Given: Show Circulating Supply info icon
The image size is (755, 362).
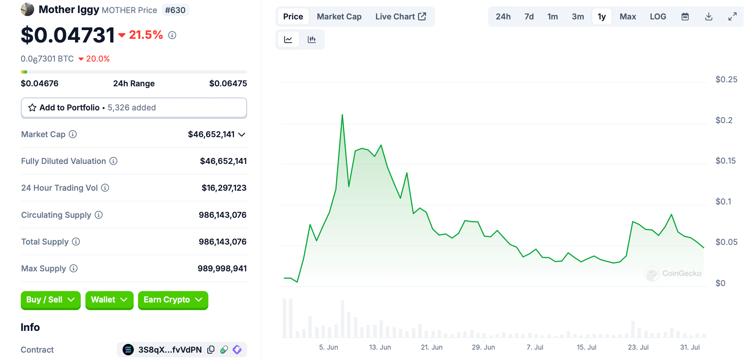Looking at the screenshot, I should coord(98,215).
